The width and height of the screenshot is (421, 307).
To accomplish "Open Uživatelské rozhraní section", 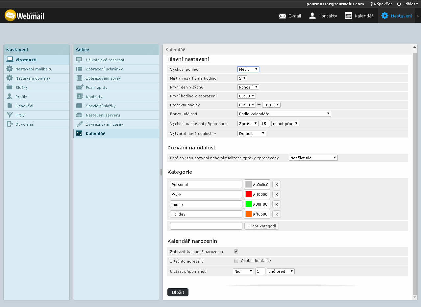I will [x=105, y=60].
